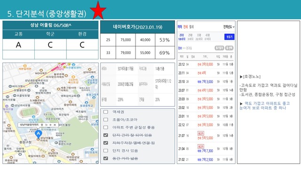Select the 삼어아파트 marker on map
This screenshot has height=169, width=301.
[x=89, y=69]
